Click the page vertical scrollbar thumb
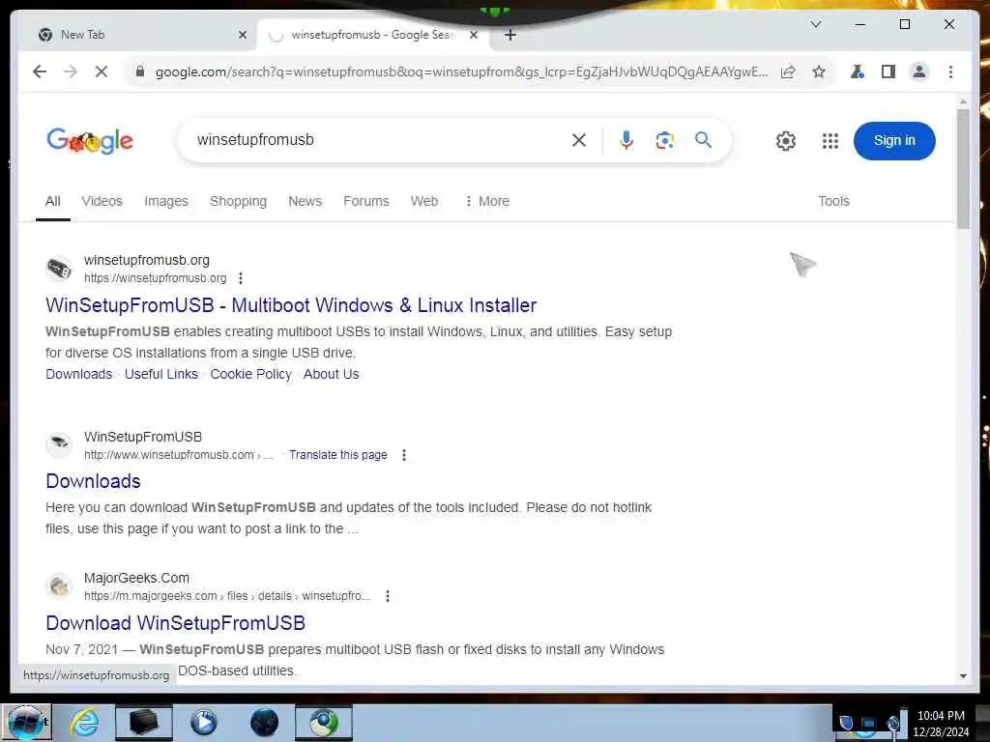The width and height of the screenshot is (990, 742). point(963,169)
